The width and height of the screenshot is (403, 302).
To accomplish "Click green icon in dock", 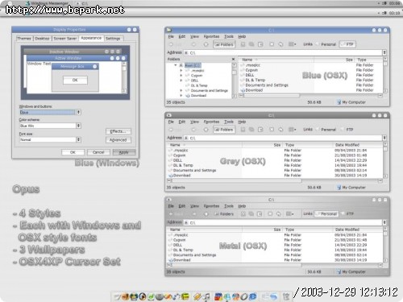I will (151, 296).
